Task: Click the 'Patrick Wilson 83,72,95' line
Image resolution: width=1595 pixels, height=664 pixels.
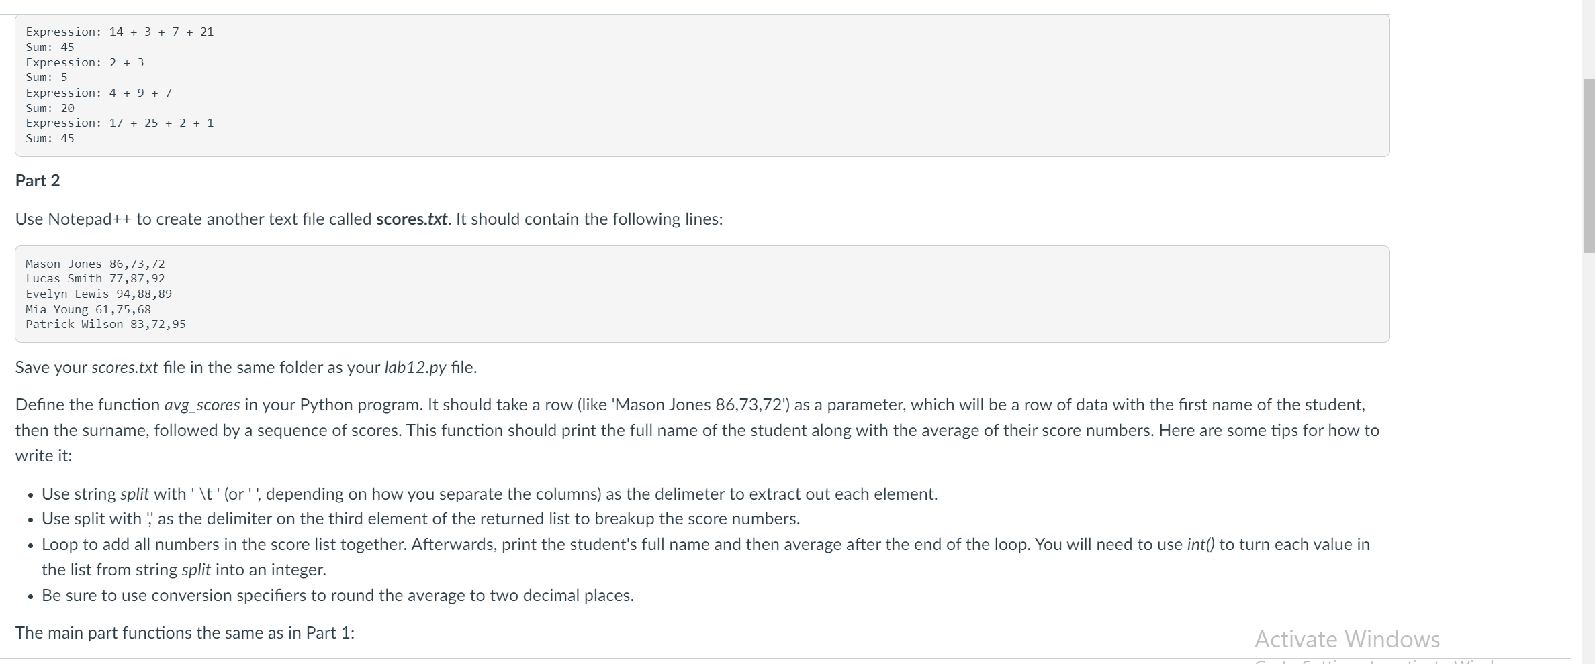Action: click(106, 324)
